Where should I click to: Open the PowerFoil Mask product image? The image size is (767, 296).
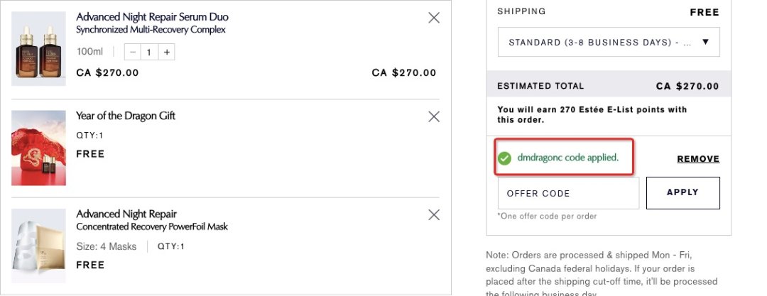tap(38, 246)
